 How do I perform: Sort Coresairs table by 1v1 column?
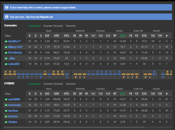[93, 36]
